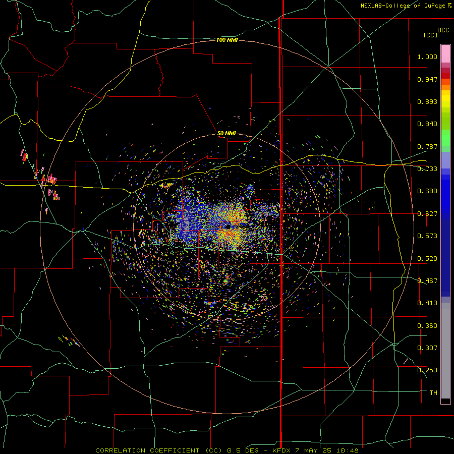Click the 50 NMI range ring label
The height and width of the screenshot is (454, 454).
226,133
